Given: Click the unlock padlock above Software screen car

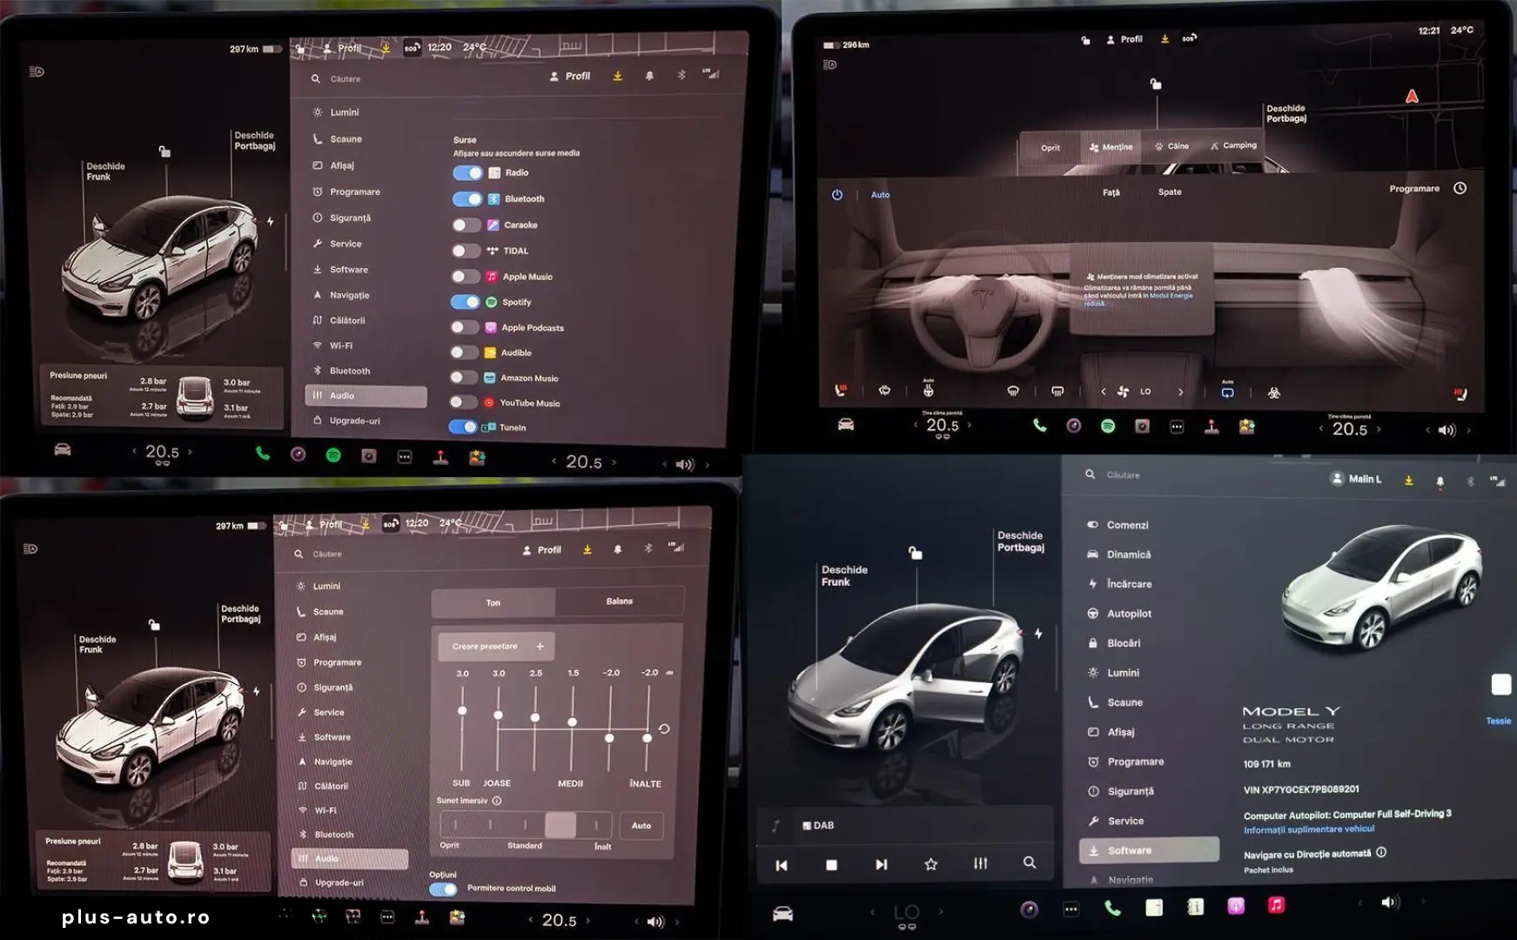Looking at the screenshot, I should 916,553.
